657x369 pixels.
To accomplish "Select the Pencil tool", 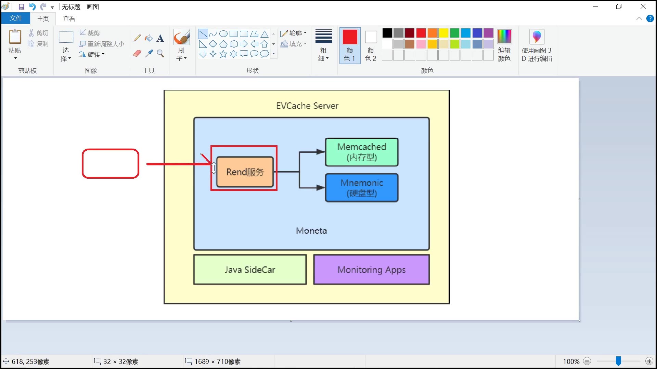I will tap(137, 38).
